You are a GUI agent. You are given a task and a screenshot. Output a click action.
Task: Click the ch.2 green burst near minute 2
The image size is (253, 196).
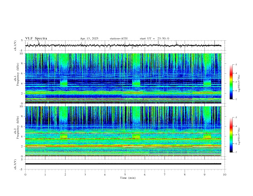[x=64, y=136]
